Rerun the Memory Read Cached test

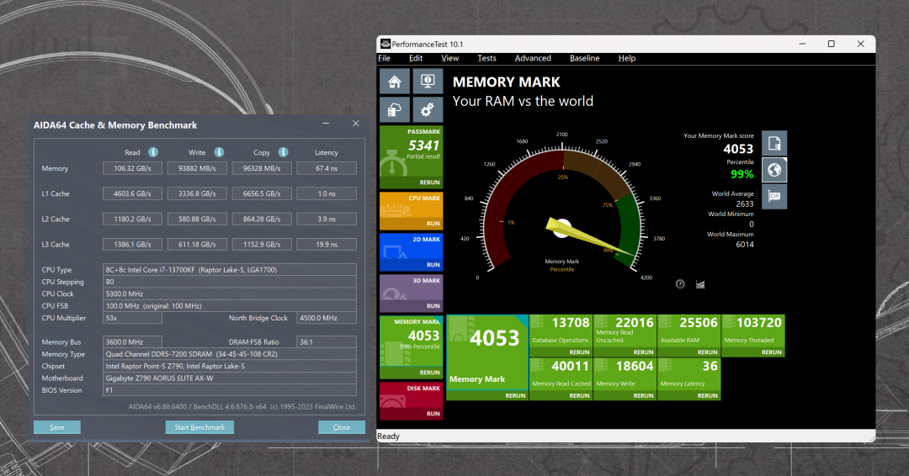click(579, 395)
